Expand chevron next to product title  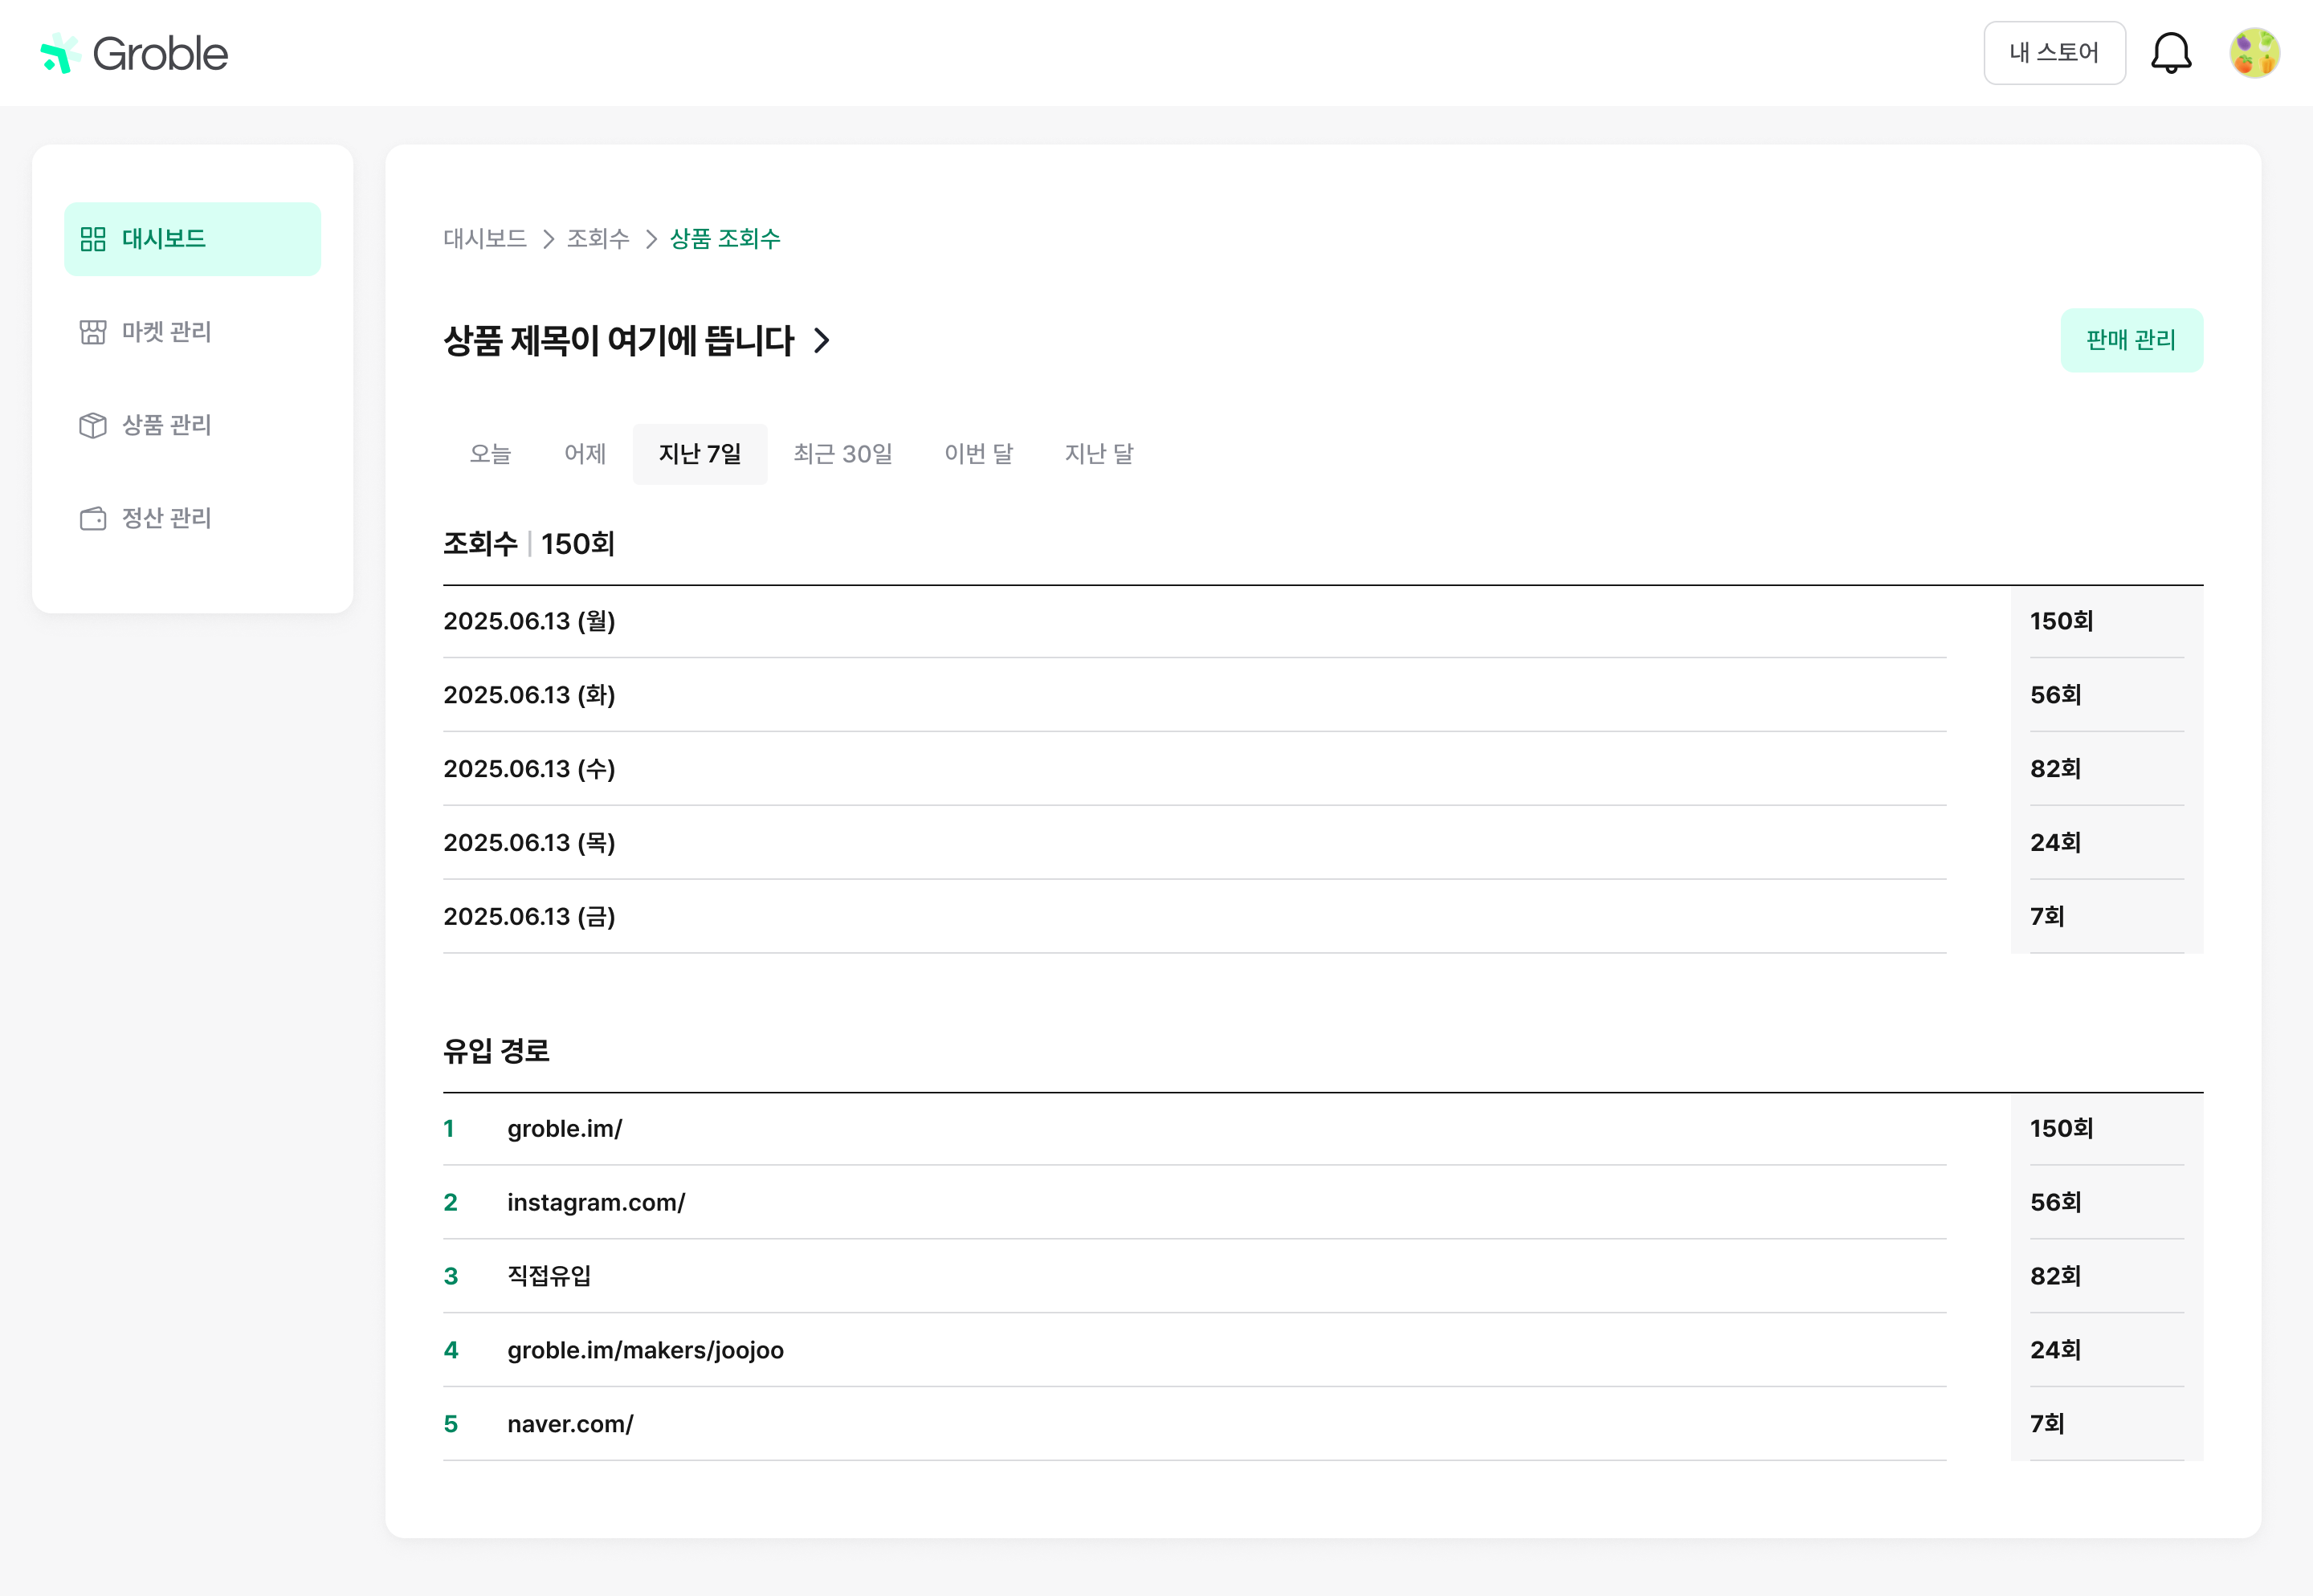coord(822,341)
